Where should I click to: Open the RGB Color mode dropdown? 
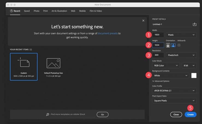166,65
